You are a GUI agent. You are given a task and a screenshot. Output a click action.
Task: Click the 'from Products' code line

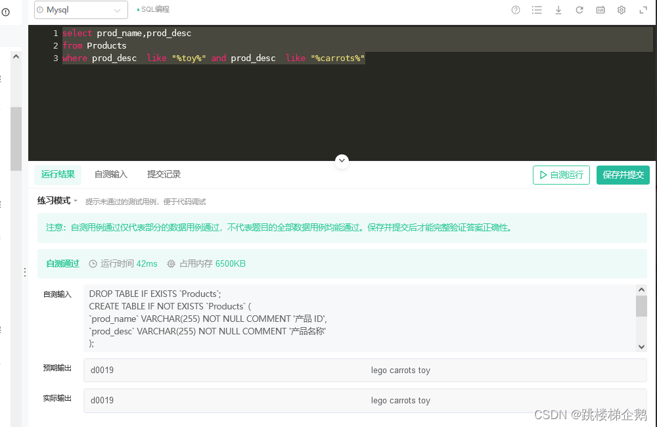[94, 46]
